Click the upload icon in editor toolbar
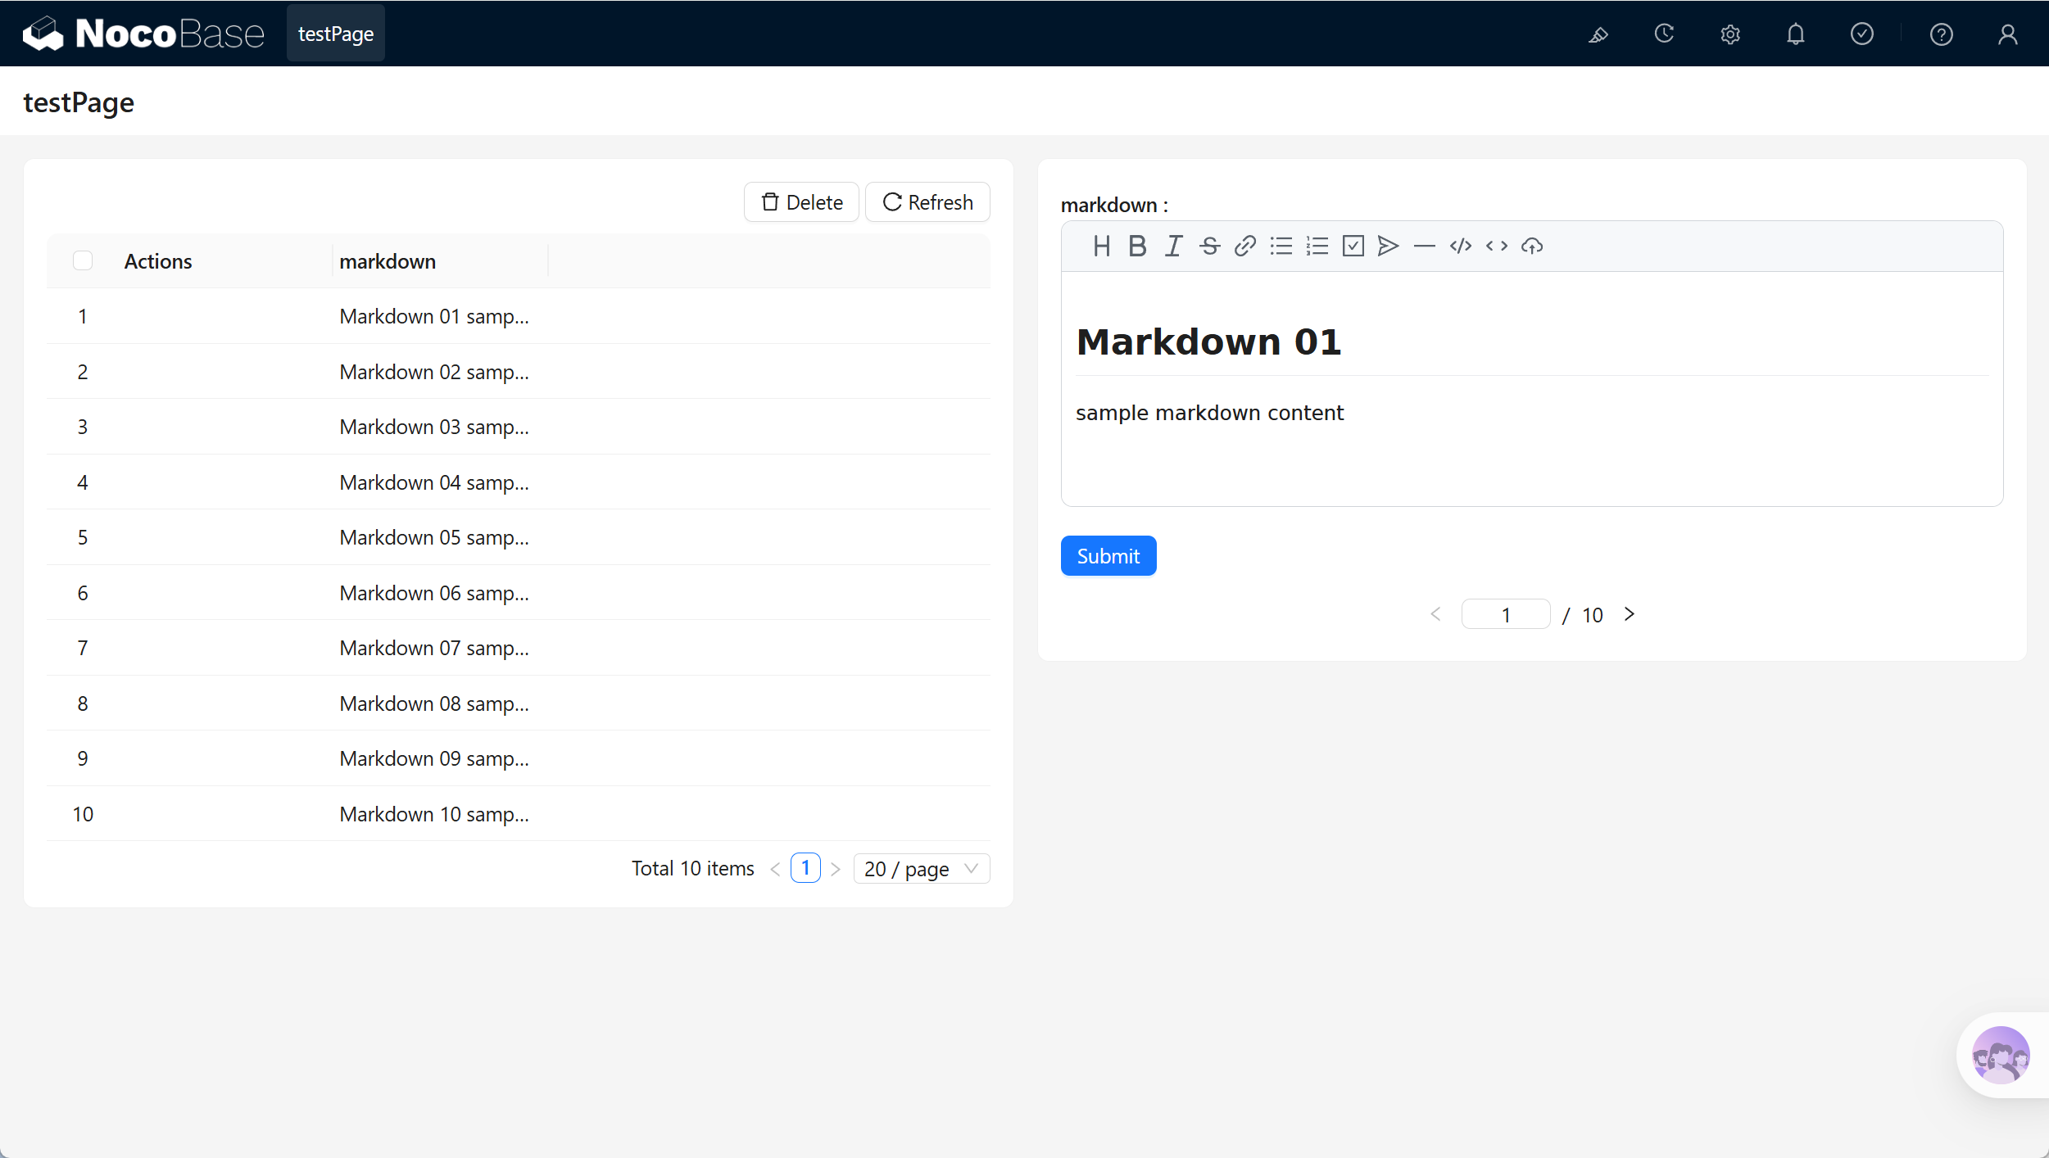The image size is (2049, 1158). click(1532, 246)
